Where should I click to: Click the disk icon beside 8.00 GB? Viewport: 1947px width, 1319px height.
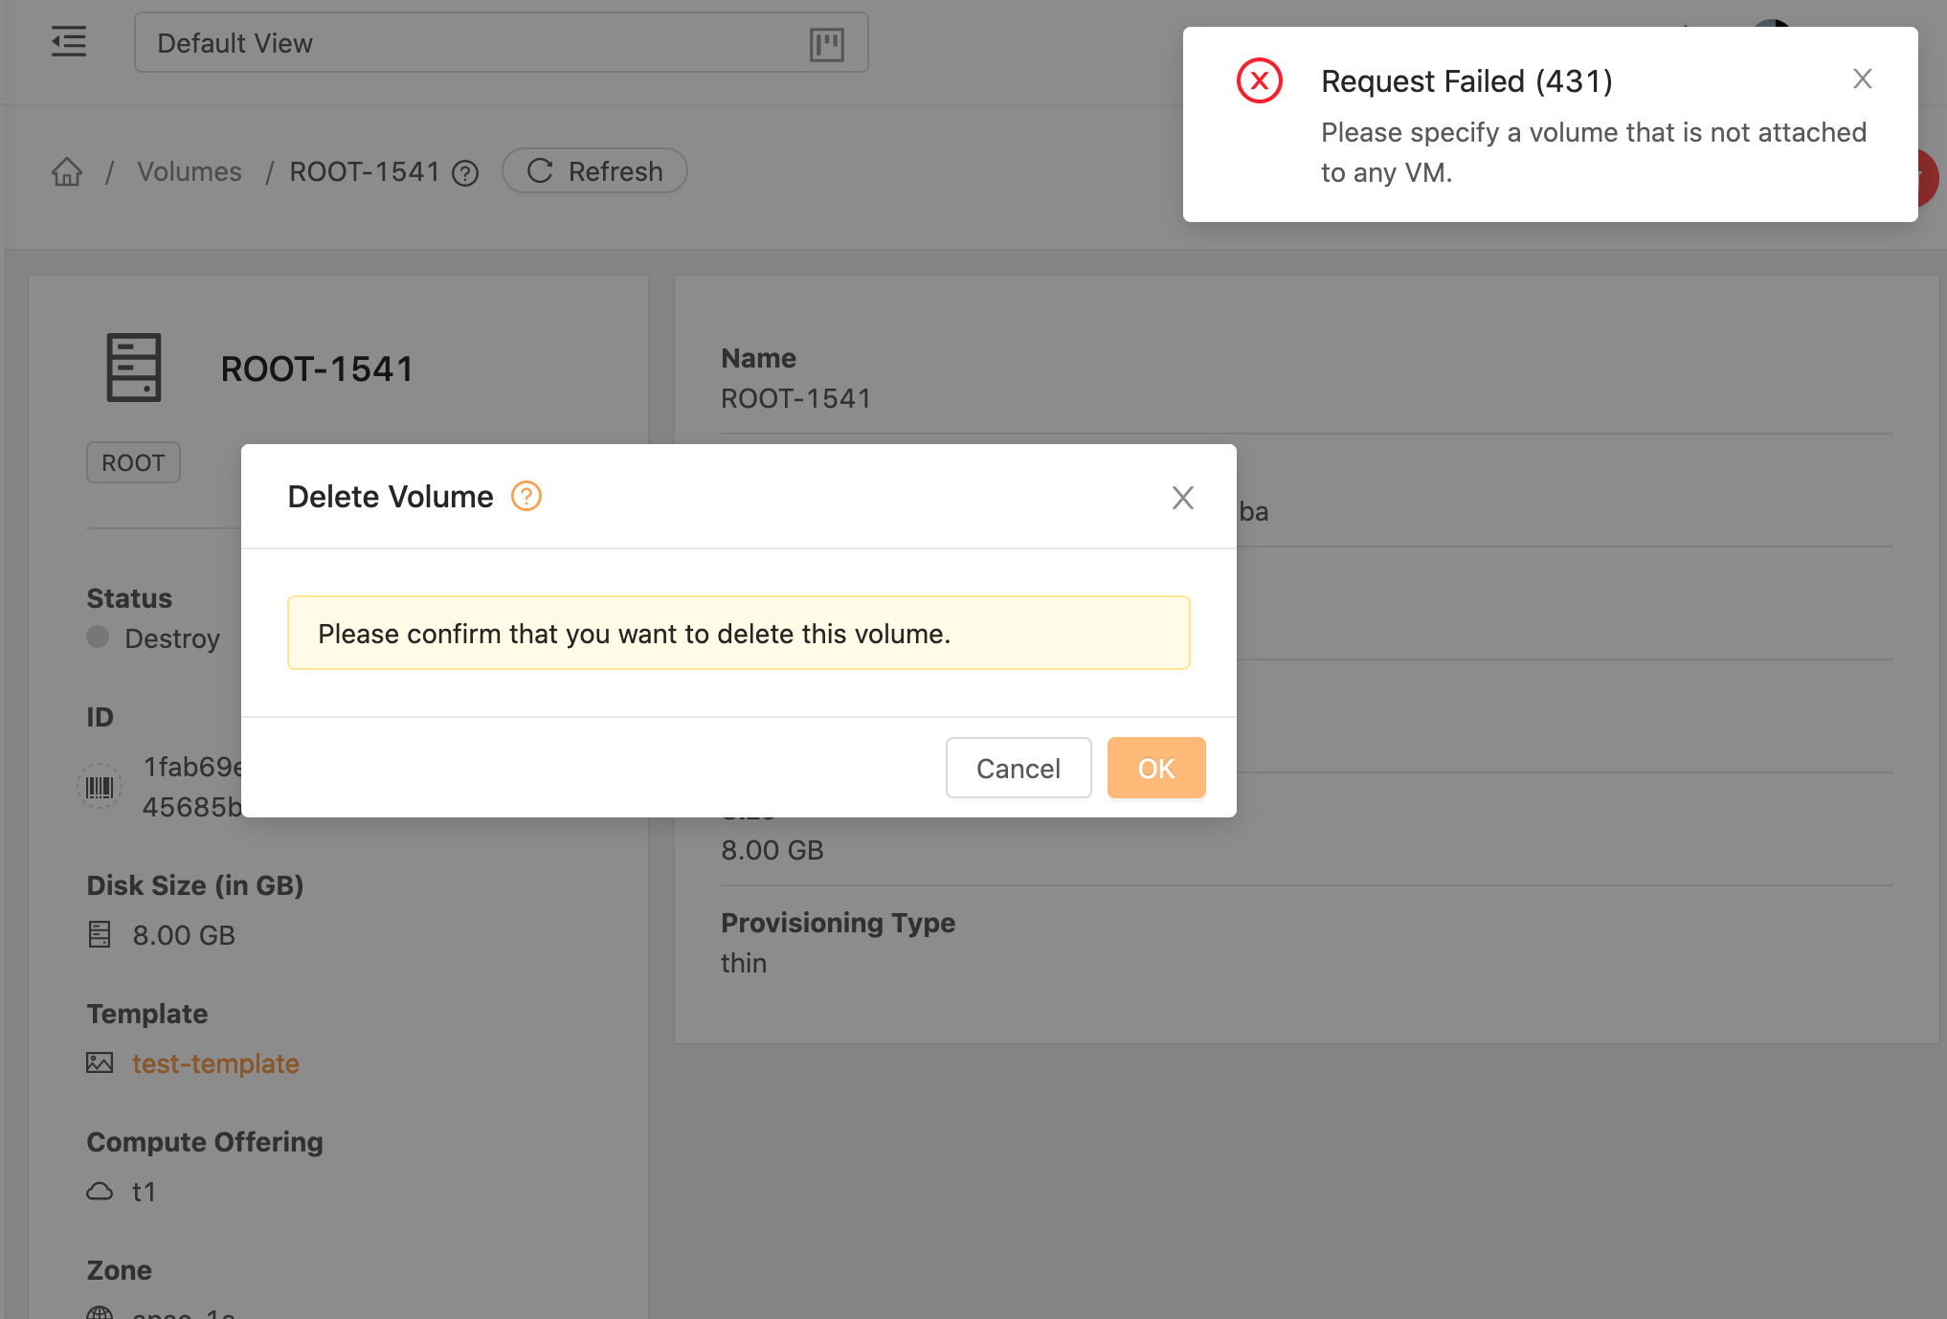[100, 934]
